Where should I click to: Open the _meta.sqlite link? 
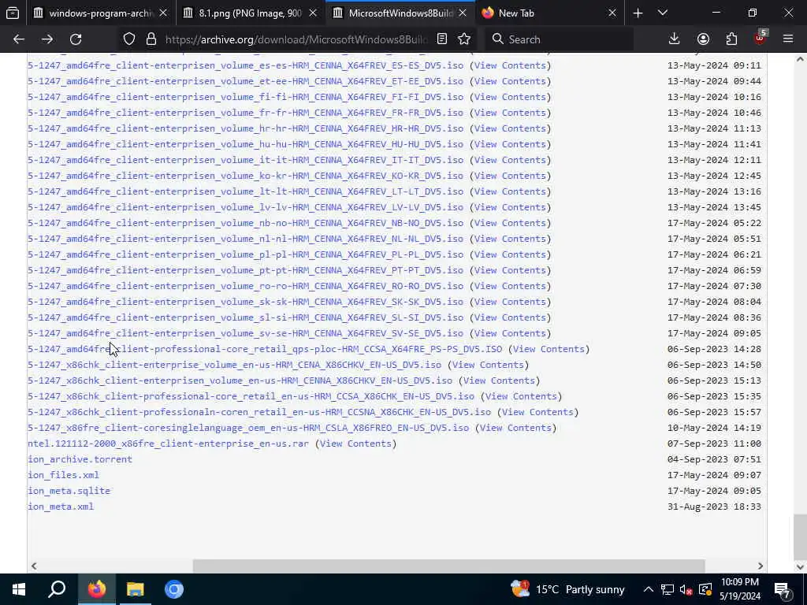click(x=69, y=491)
